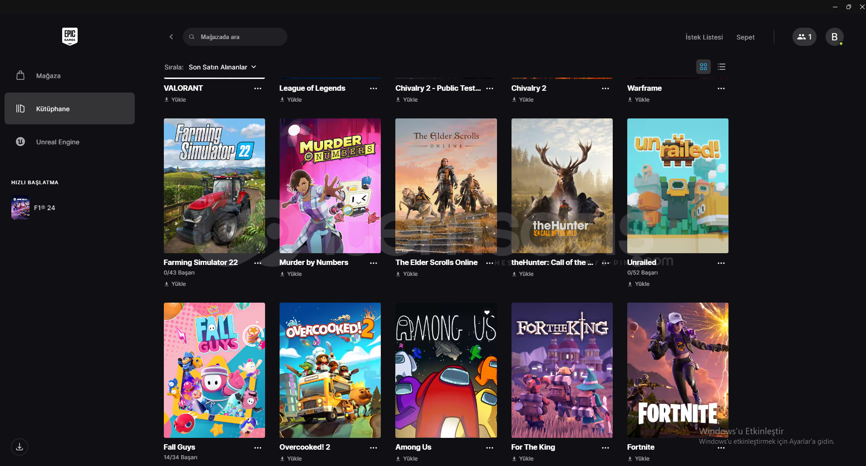This screenshot has height=466, width=866.
Task: Open the downloads icon at bottom left
Action: click(20, 447)
